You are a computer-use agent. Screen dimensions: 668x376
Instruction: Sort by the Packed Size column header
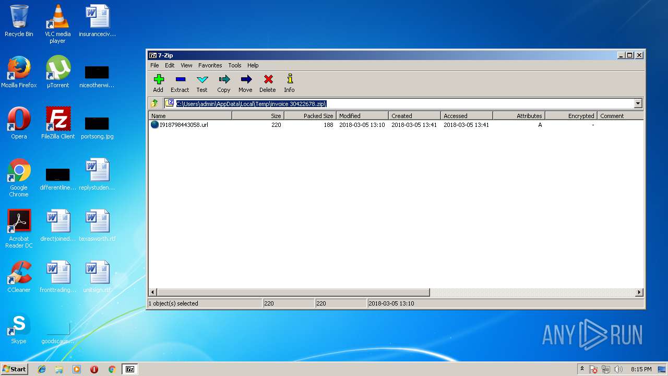[310, 116]
